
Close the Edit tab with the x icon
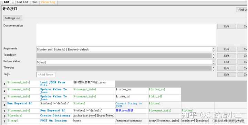pyautogui.click(x=13, y=2)
